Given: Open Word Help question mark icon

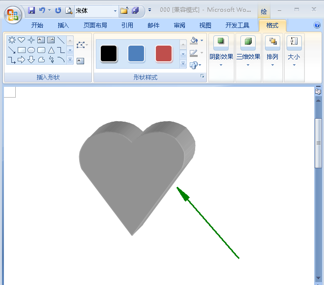Looking at the screenshot, I should (317, 25).
